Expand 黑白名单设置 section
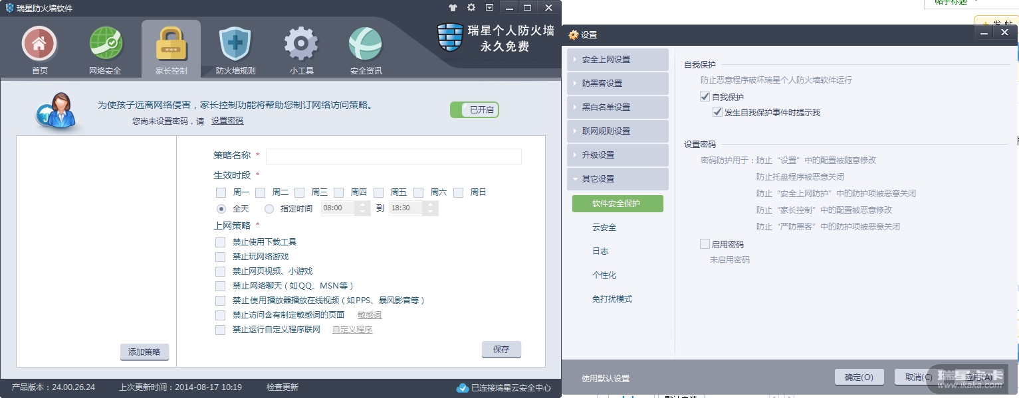The image size is (1019, 398). [618, 107]
